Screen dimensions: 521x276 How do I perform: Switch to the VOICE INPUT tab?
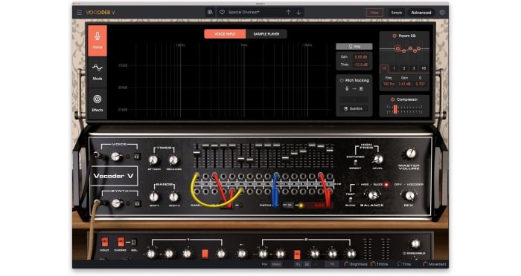coord(225,34)
